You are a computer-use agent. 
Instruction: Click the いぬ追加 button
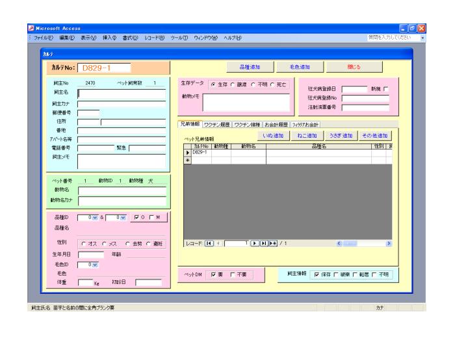pos(273,135)
